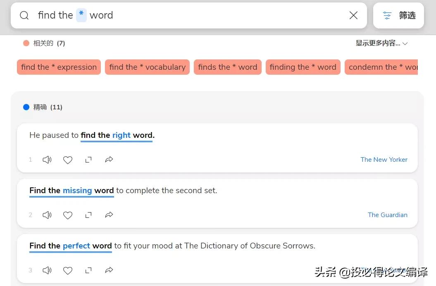Click into the search text field

207,16
